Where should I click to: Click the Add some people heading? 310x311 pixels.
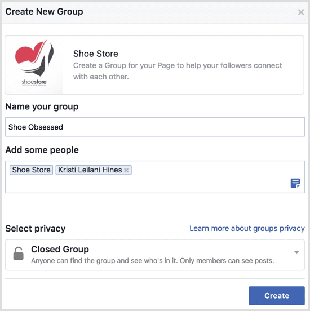[42, 150]
